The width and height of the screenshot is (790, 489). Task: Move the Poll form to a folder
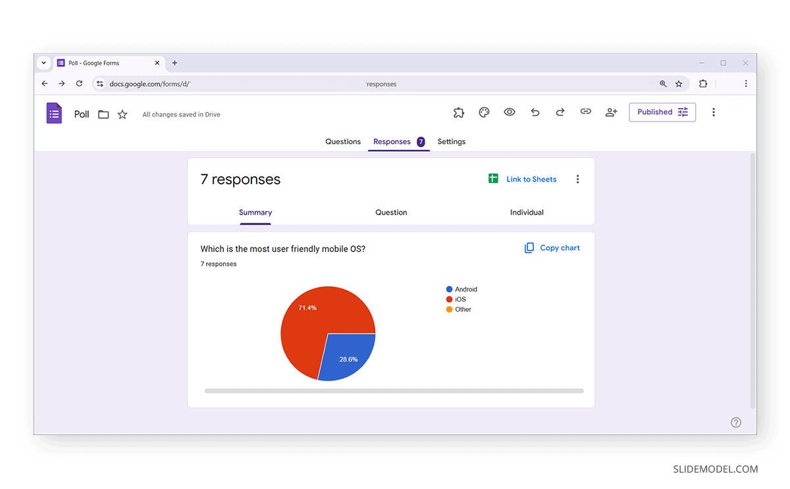103,113
